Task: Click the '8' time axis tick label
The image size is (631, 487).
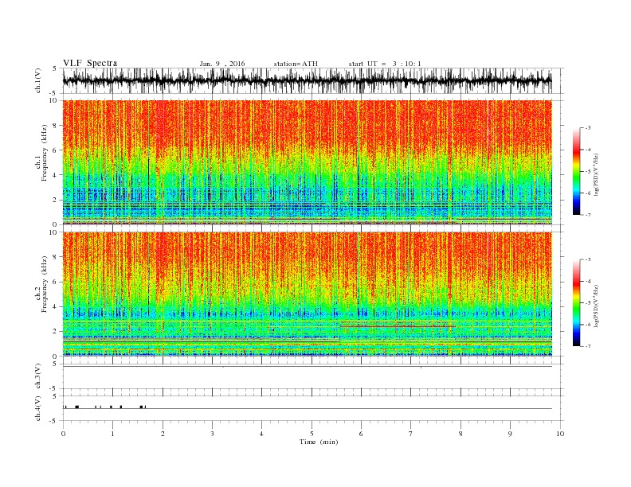Action: [461, 434]
